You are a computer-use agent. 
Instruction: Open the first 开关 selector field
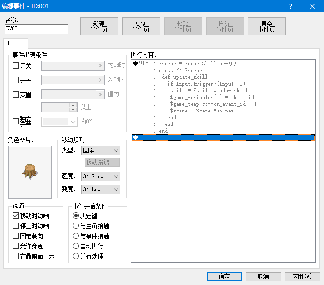click(73, 65)
